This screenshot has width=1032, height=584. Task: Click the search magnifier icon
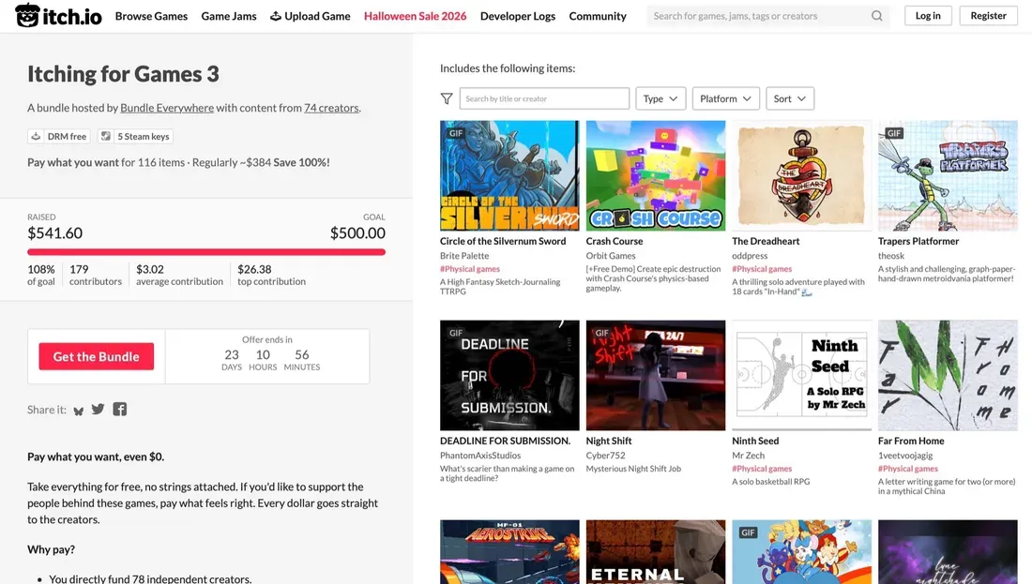click(x=876, y=16)
